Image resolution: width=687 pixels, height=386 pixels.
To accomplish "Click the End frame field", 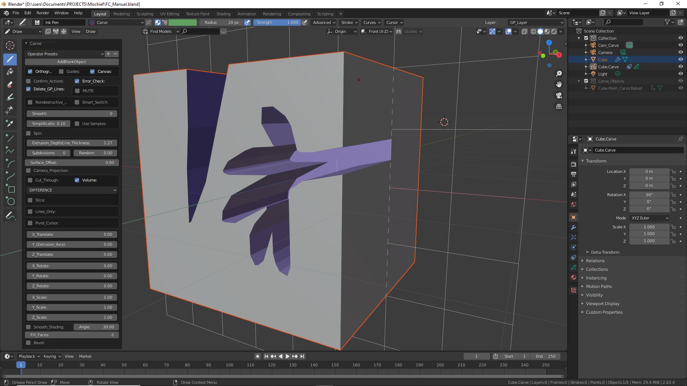I will pos(546,356).
